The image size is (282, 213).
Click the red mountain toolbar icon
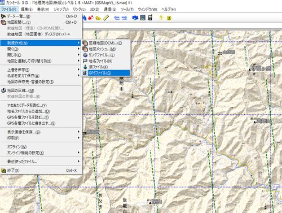91,18
